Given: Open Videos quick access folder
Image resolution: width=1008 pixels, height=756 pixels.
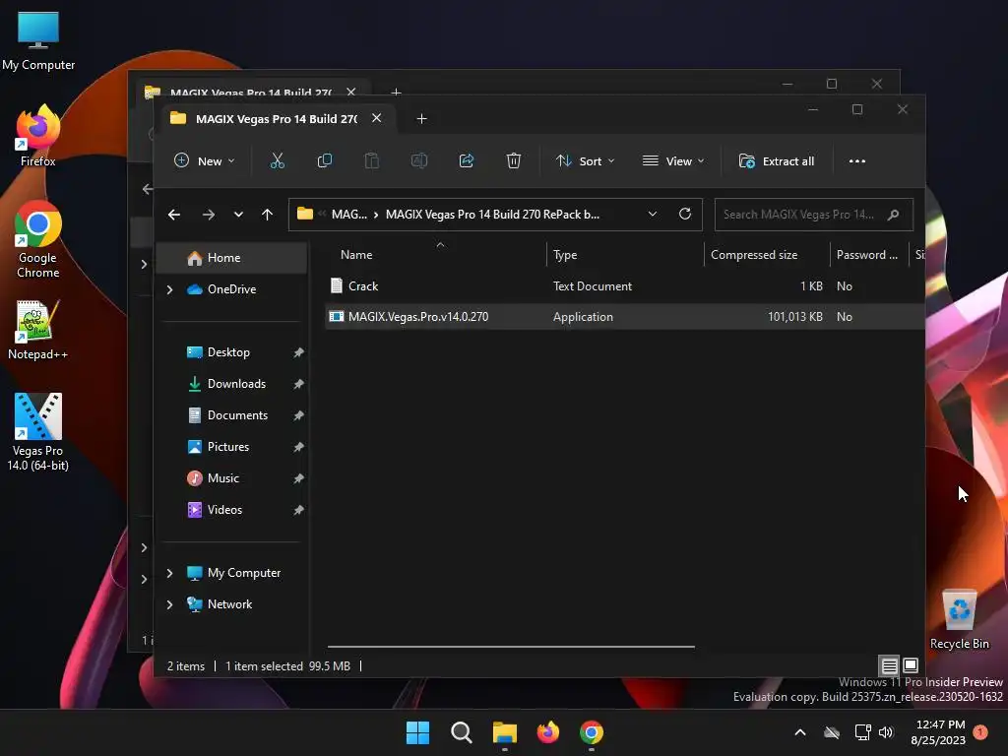Looking at the screenshot, I should [x=232, y=510].
